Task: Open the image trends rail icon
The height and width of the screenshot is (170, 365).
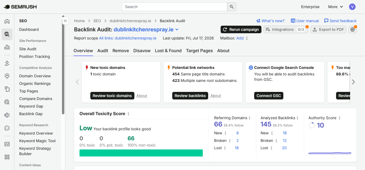Action: [7, 144]
